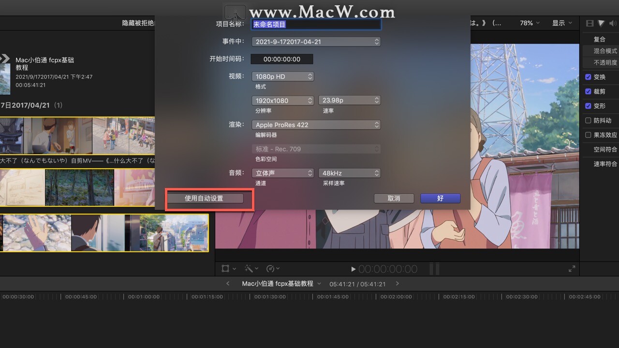The image size is (619, 348).
Task: Open the Apple ProRes 422 codec dropdown
Action: [x=316, y=125]
